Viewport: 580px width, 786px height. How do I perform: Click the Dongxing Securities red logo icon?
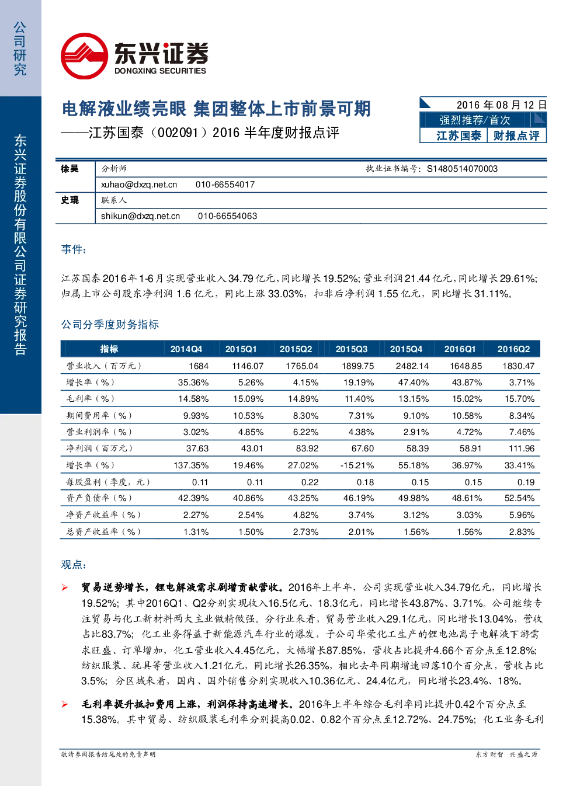85,57
